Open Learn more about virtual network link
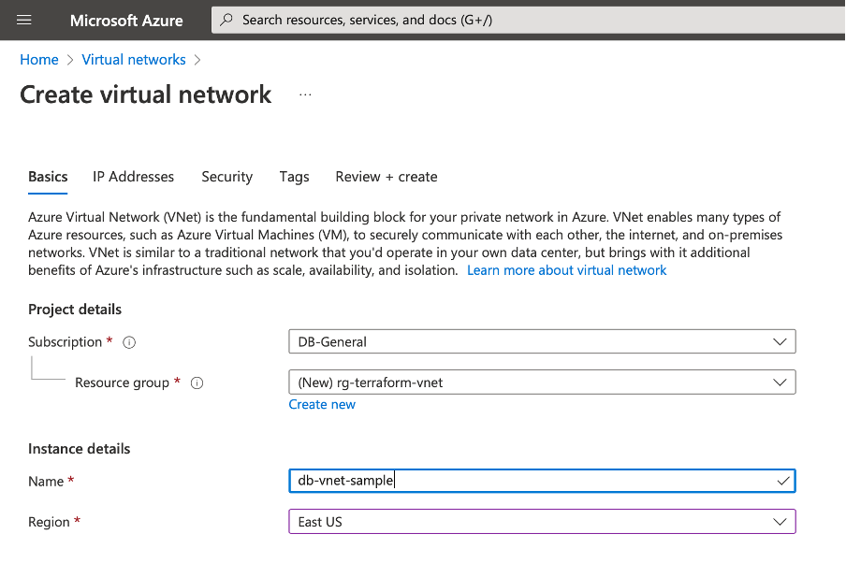This screenshot has height=563, width=846. tap(566, 270)
